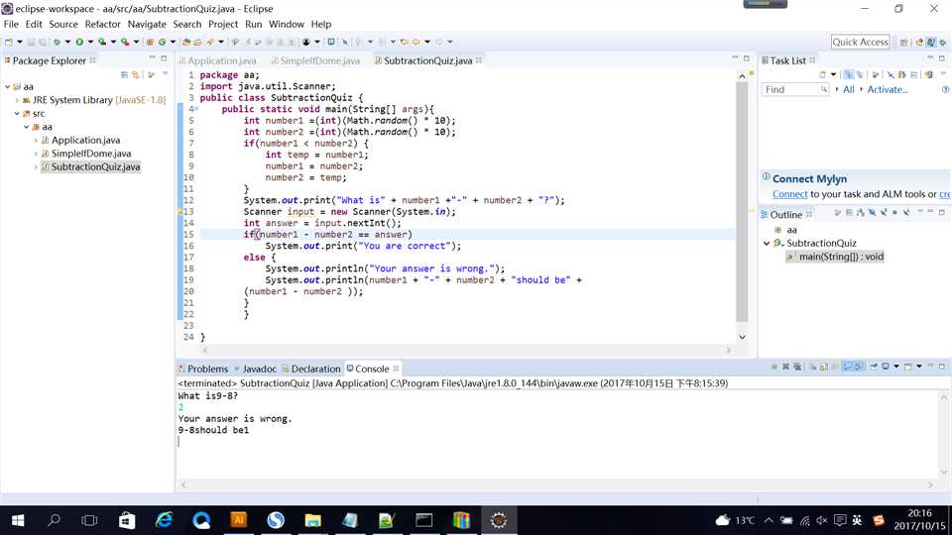Click Open Perspective icon near Quick Access

[903, 43]
